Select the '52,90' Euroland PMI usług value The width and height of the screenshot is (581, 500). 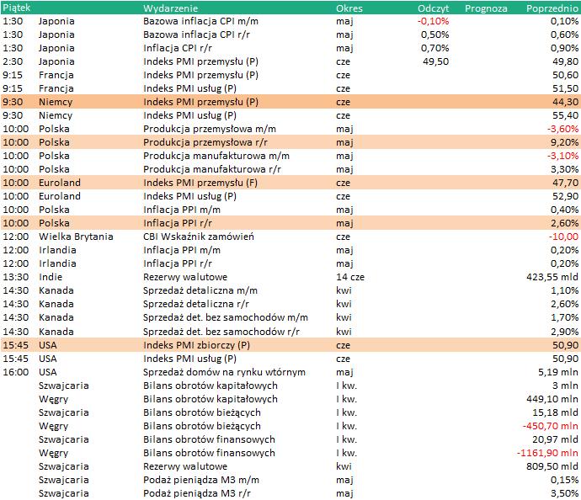coord(565,196)
